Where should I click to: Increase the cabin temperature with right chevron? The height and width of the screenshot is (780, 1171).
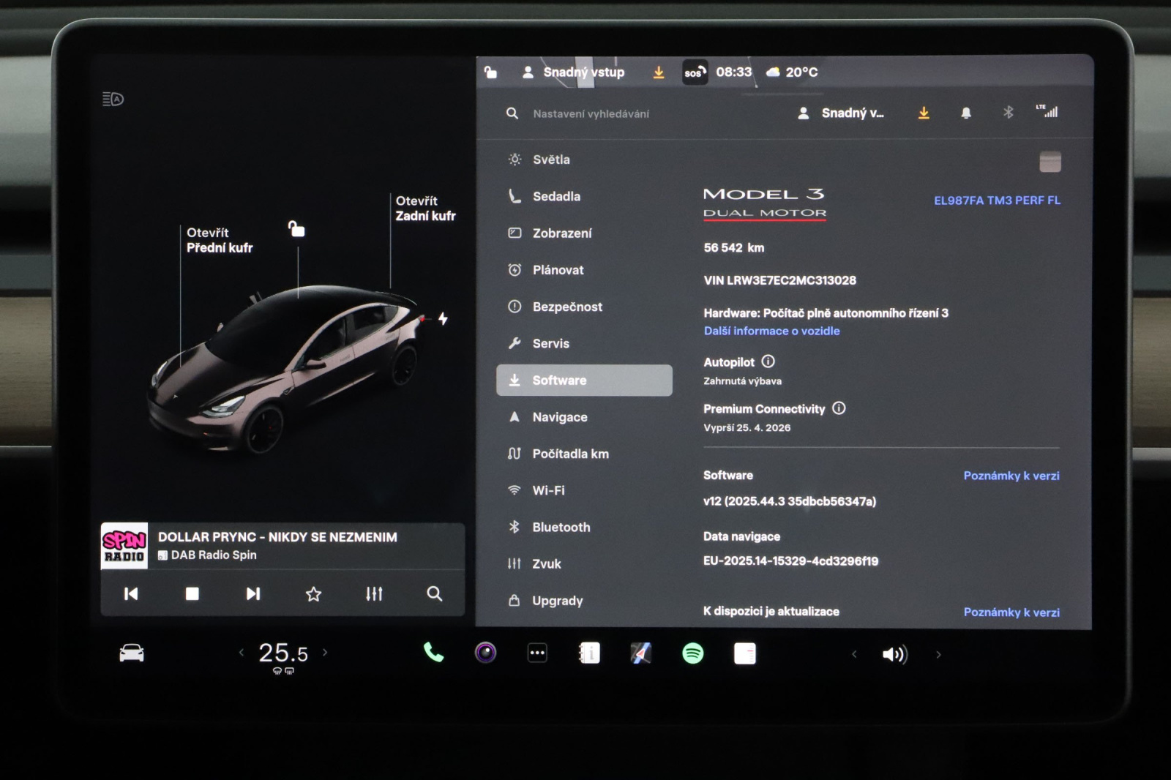pos(325,652)
